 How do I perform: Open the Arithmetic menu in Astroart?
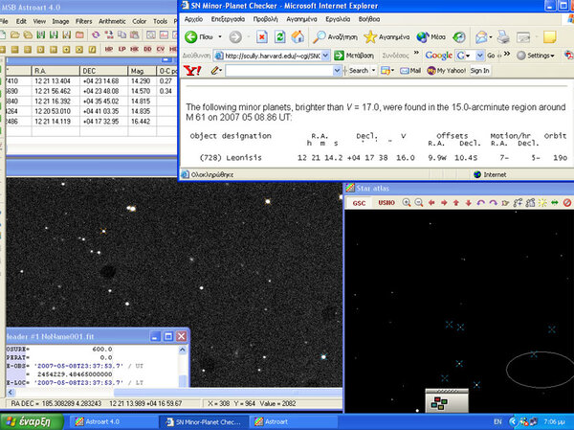(112, 21)
